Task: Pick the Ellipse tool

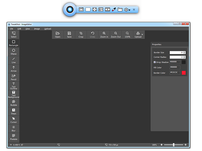Action: click(14, 52)
